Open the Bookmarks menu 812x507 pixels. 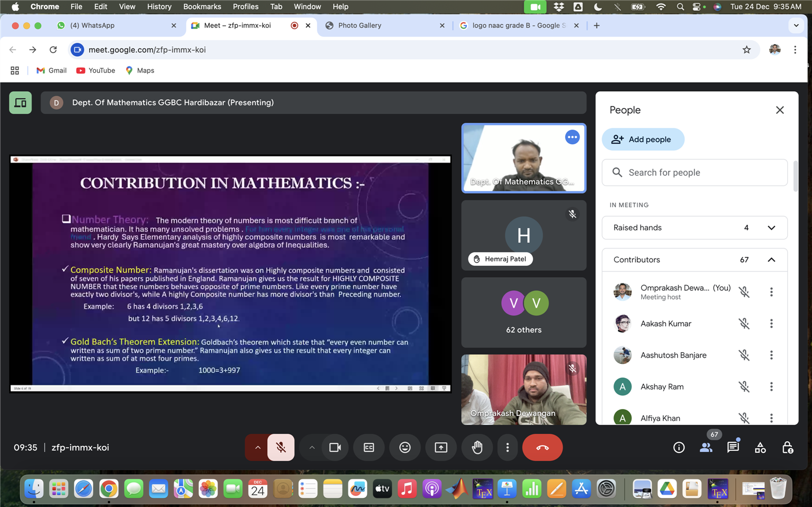[202, 7]
